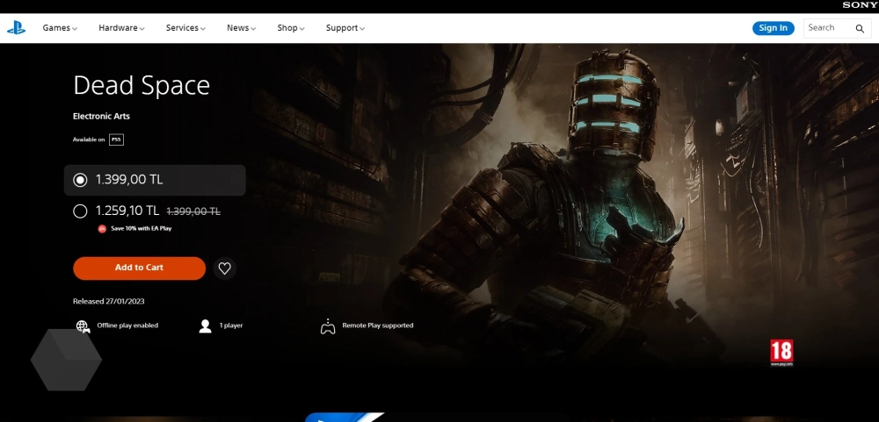Image resolution: width=879 pixels, height=422 pixels.
Task: Click into the Search input field
Action: [828, 28]
